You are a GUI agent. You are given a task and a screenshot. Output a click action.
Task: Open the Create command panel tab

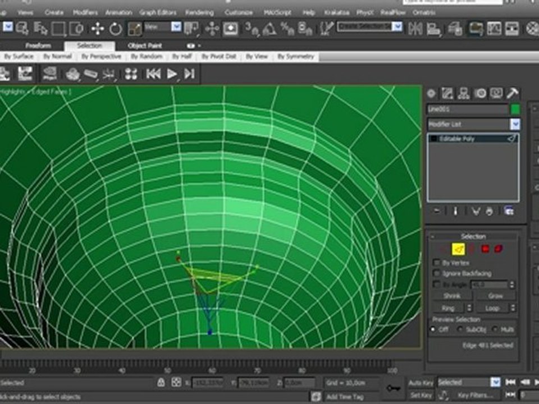coord(431,94)
